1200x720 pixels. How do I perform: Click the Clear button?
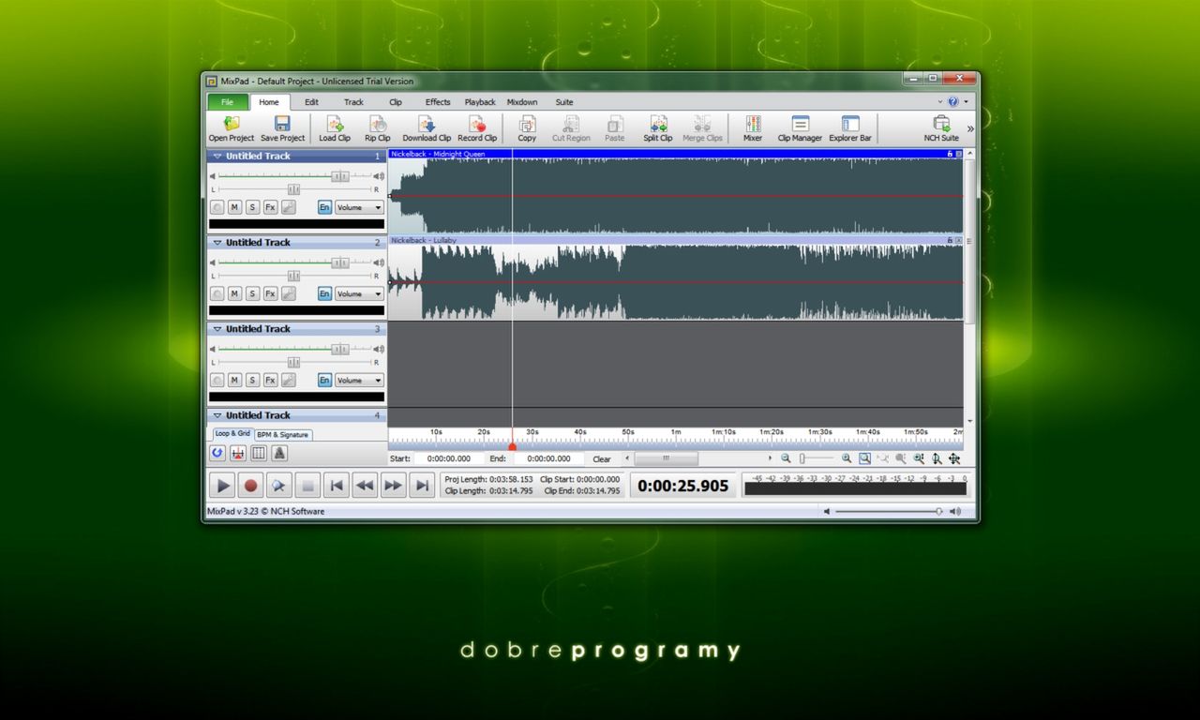602,459
